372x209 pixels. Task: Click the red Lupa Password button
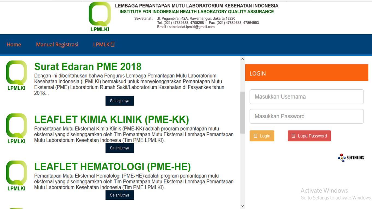point(309,136)
